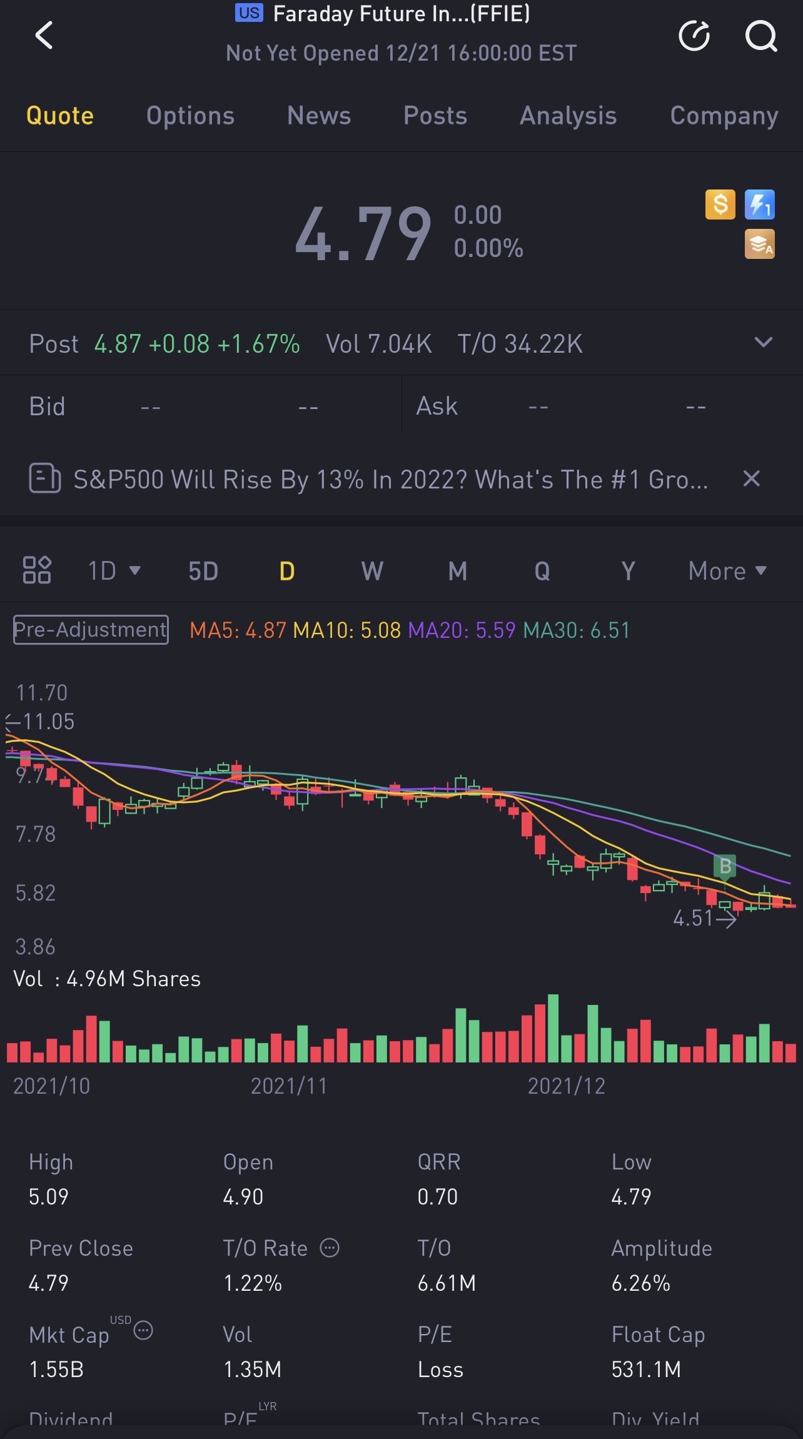Switch to the Analysis tab
Screen dimensions: 803x1439
(568, 116)
